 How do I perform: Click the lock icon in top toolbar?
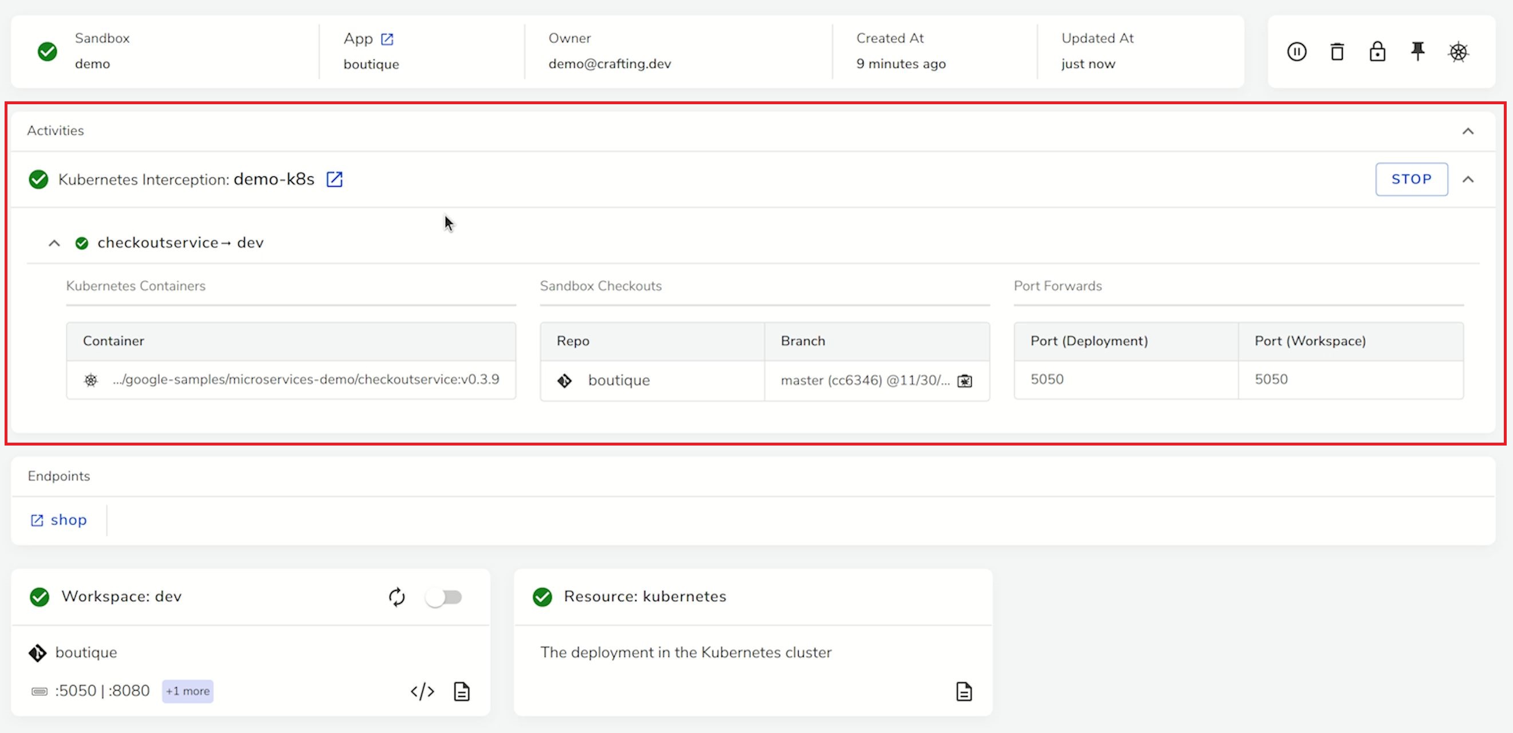tap(1377, 52)
